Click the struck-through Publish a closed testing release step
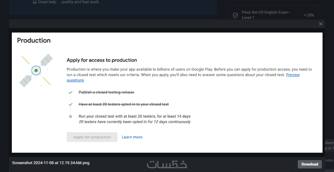This screenshot has width=334, height=172. click(106, 92)
